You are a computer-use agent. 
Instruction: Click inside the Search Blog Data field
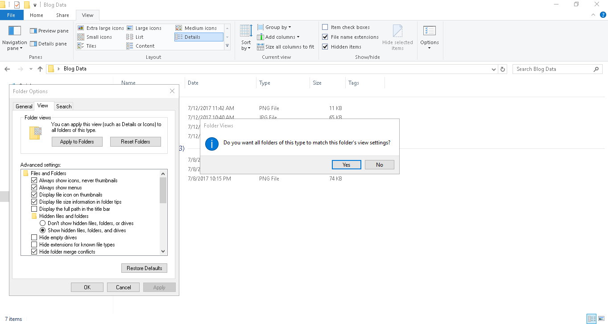point(553,69)
